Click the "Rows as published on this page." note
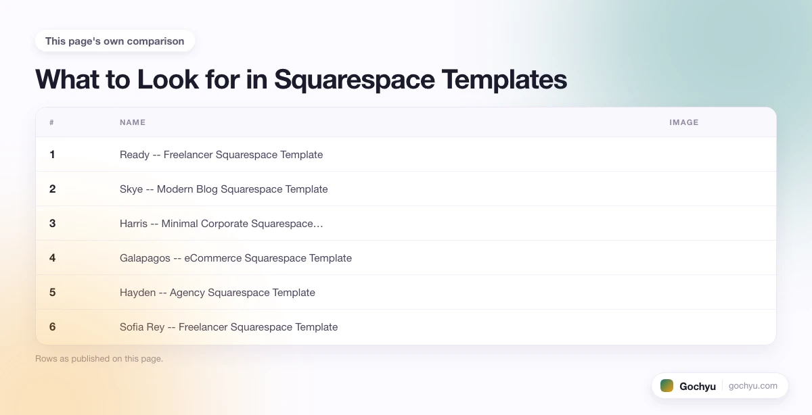This screenshot has width=812, height=415. click(99, 359)
